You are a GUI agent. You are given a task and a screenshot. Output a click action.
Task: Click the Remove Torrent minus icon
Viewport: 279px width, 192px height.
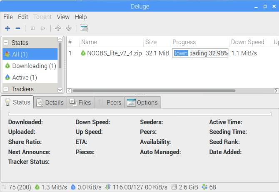18,28
